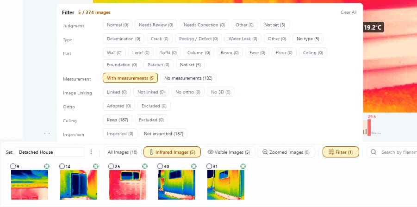Toggle the No measurements (182) filter
This screenshot has height=207, width=417.
(188, 78)
